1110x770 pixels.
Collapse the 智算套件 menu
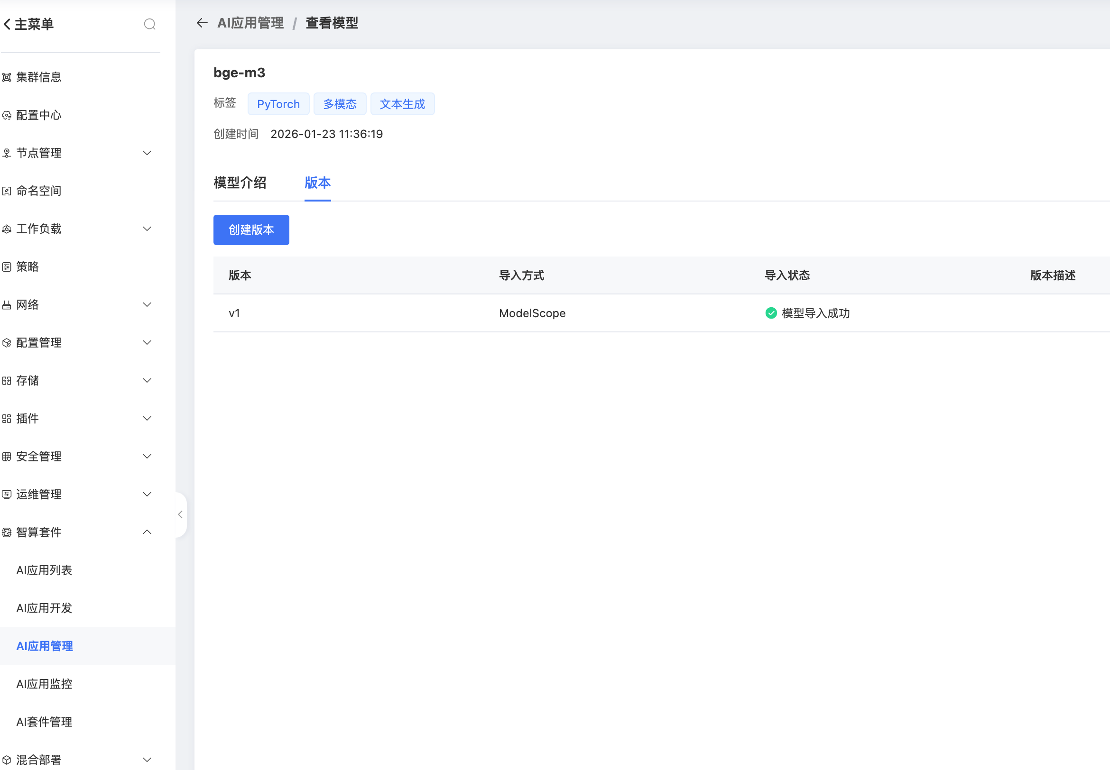[147, 532]
